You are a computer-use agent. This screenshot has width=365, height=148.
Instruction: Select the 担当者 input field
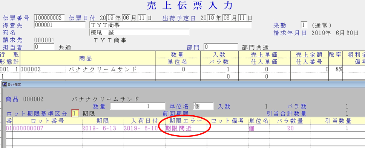(44, 47)
